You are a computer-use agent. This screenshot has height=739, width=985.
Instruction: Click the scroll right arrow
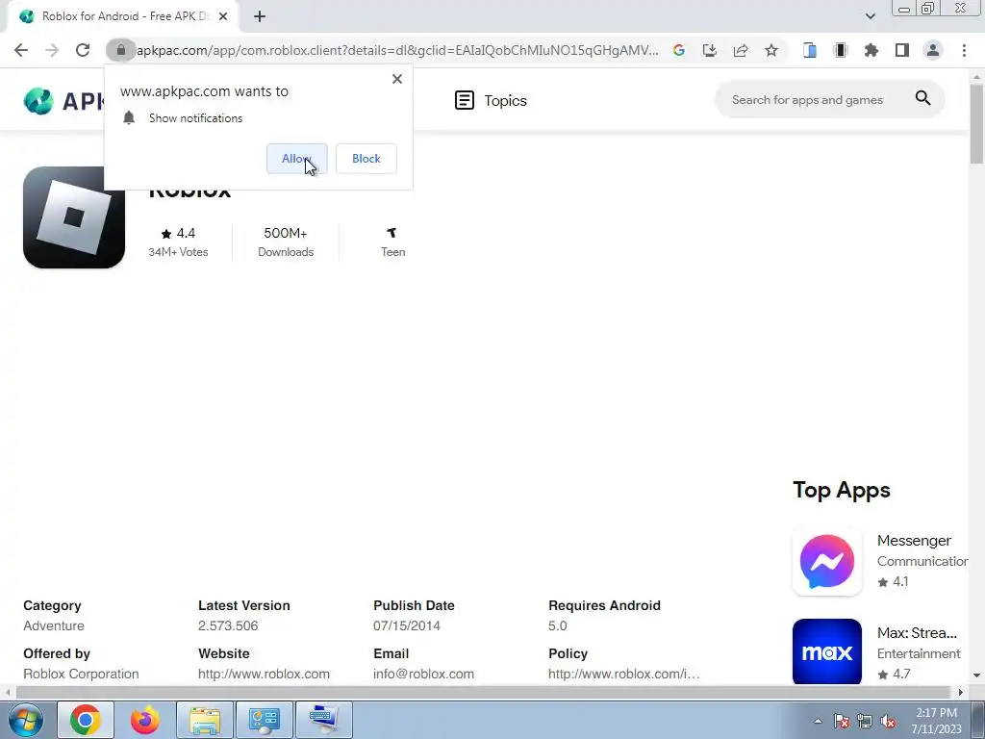coord(961,692)
